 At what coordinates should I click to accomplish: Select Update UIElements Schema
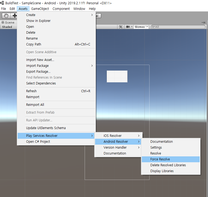[x=56, y=128]
